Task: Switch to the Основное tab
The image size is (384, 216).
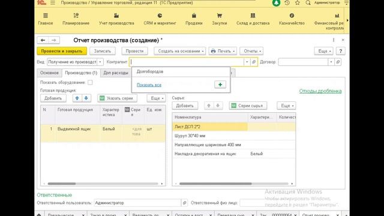Action: 49,73
